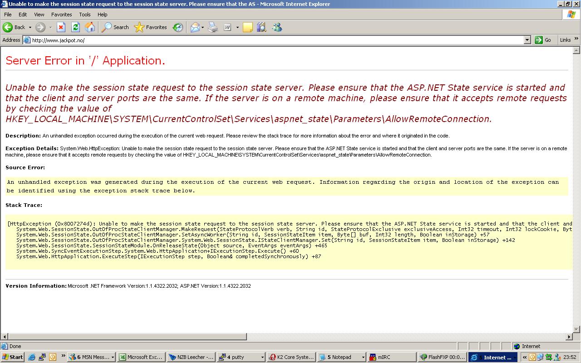
Task: Open the Edit menu
Action: (x=23, y=15)
